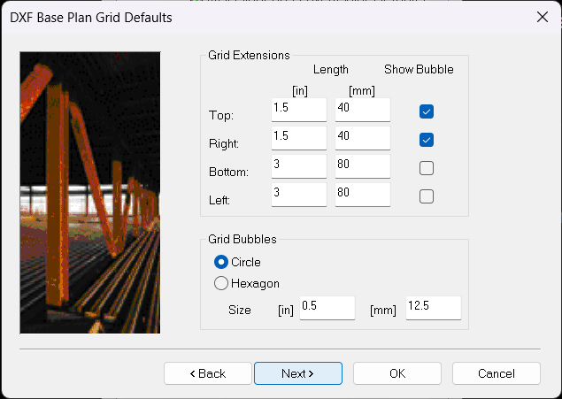Focus the Right length inches field

[298, 138]
